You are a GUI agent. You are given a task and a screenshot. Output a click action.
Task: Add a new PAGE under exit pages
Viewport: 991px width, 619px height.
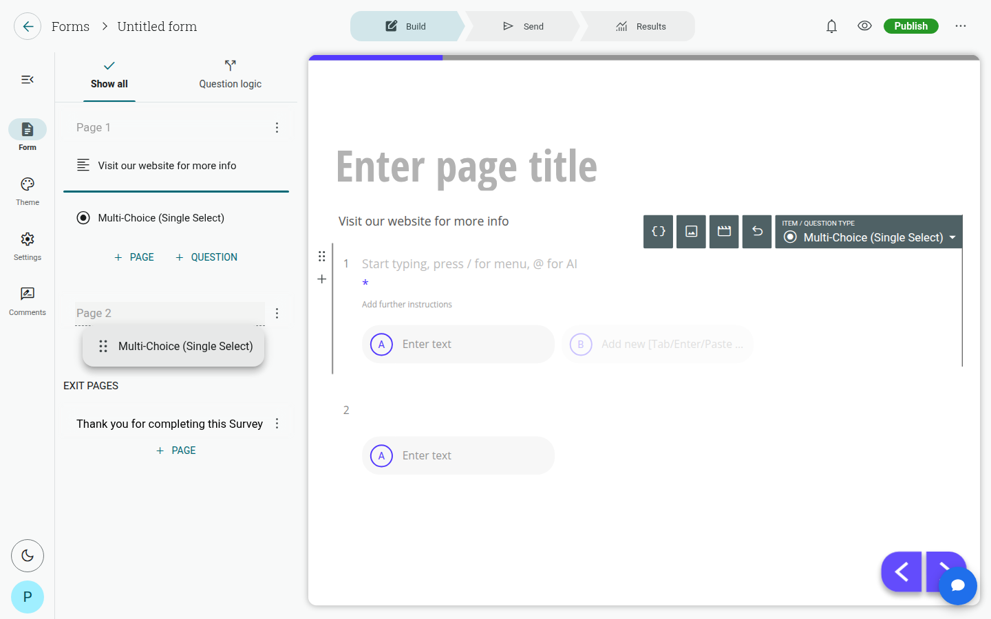pyautogui.click(x=176, y=450)
